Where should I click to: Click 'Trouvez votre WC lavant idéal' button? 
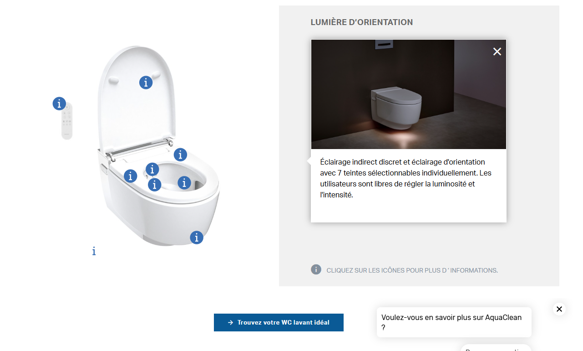coord(279,322)
